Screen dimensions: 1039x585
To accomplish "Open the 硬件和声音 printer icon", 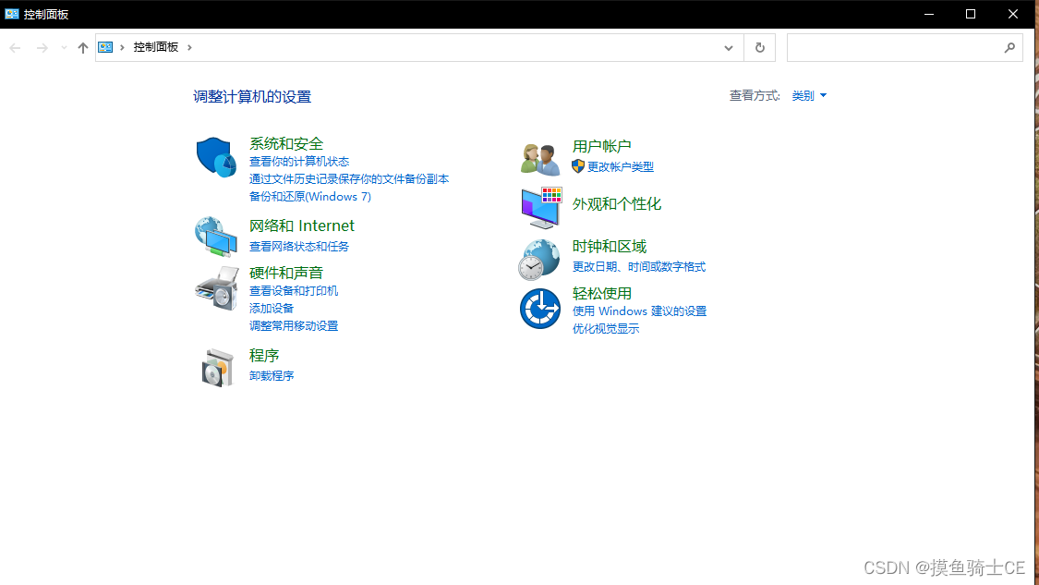I will (x=217, y=288).
